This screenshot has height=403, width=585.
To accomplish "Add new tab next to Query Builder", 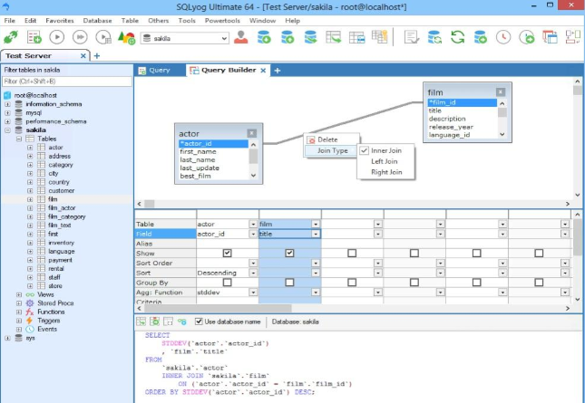I will coord(278,71).
